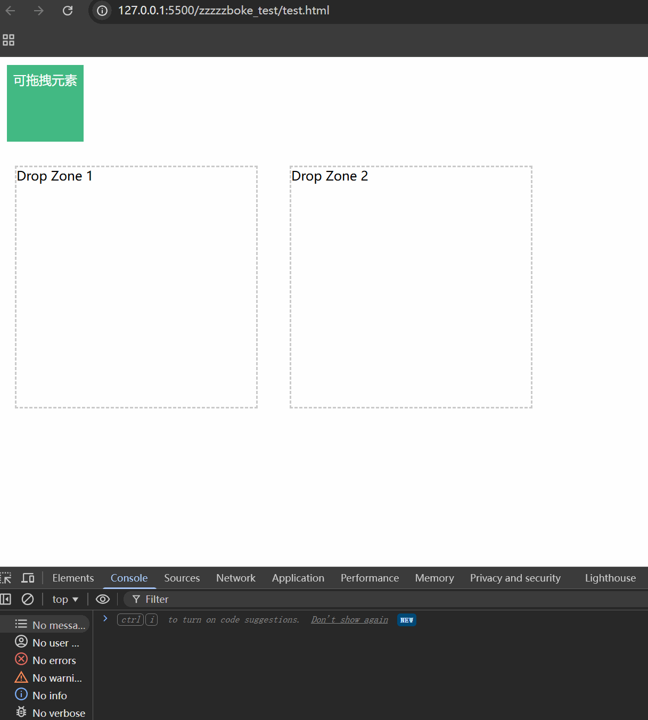Click the browser back arrow
Viewport: 648px width, 720px height.
pyautogui.click(x=10, y=11)
